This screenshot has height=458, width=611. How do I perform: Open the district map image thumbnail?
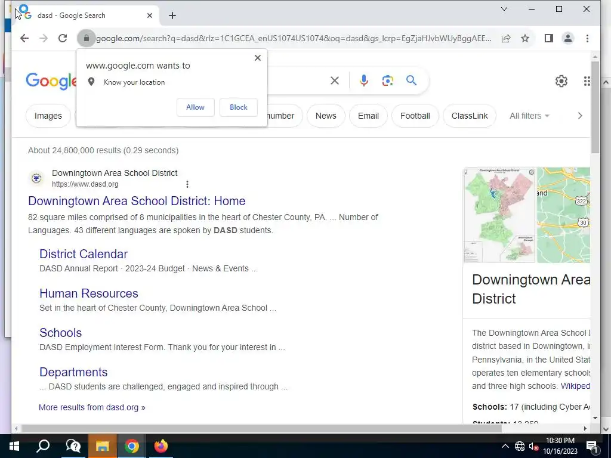coord(499,215)
